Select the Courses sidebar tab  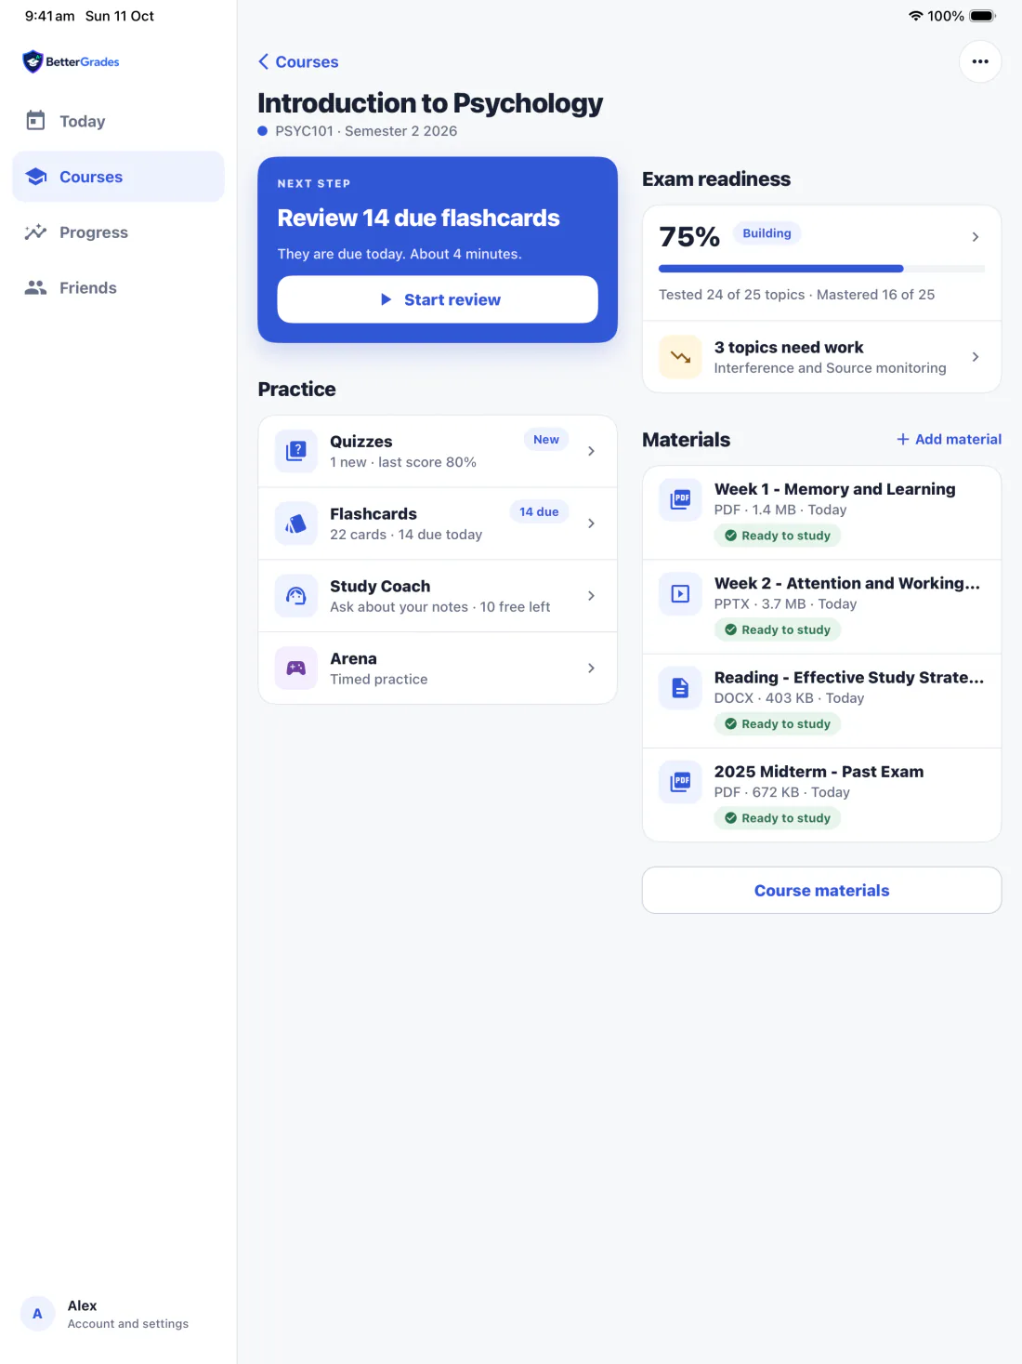[118, 177]
